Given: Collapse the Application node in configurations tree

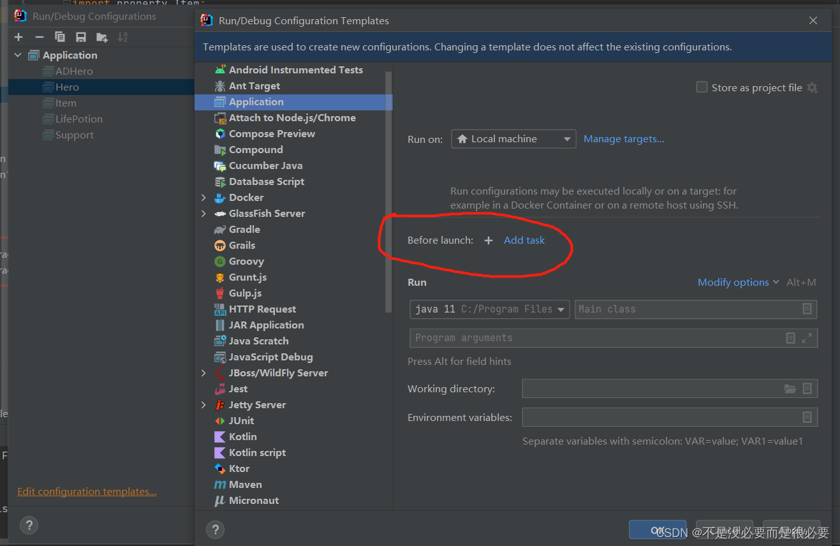Looking at the screenshot, I should tap(18, 55).
